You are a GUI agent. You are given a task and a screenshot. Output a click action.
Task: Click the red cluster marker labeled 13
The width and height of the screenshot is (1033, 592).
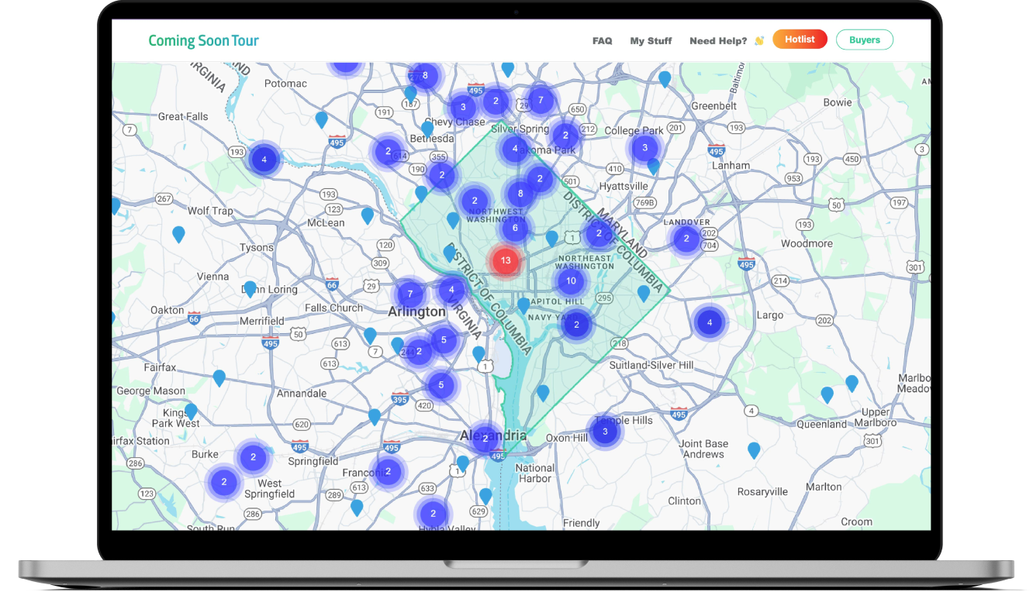coord(506,260)
